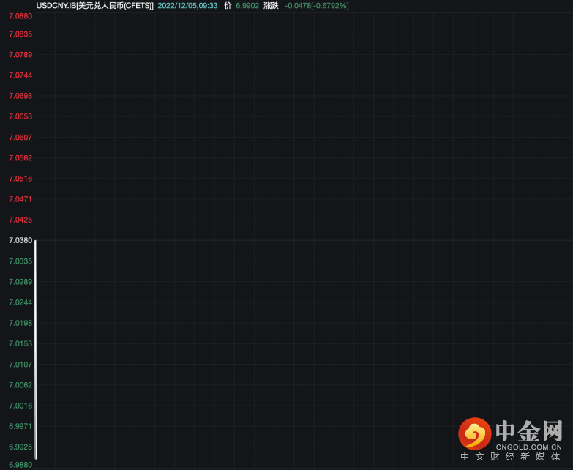Image resolution: width=573 pixels, height=470 pixels.
Task: Click the 7.0698 axis label
Action: [20, 96]
